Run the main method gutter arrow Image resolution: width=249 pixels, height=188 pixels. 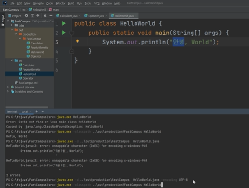64,33
